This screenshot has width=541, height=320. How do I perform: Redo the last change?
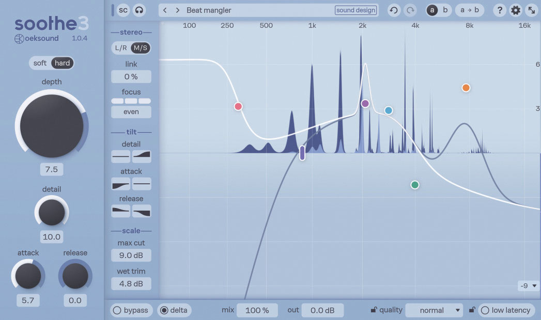410,10
